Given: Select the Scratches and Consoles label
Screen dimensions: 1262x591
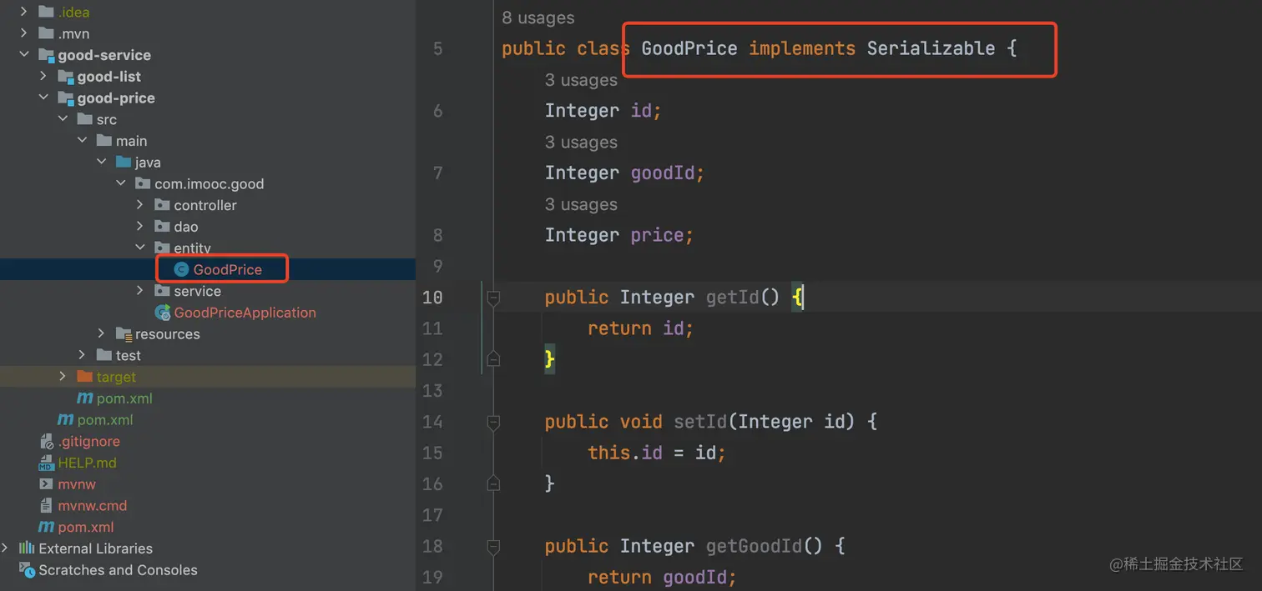Looking at the screenshot, I should (x=118, y=570).
